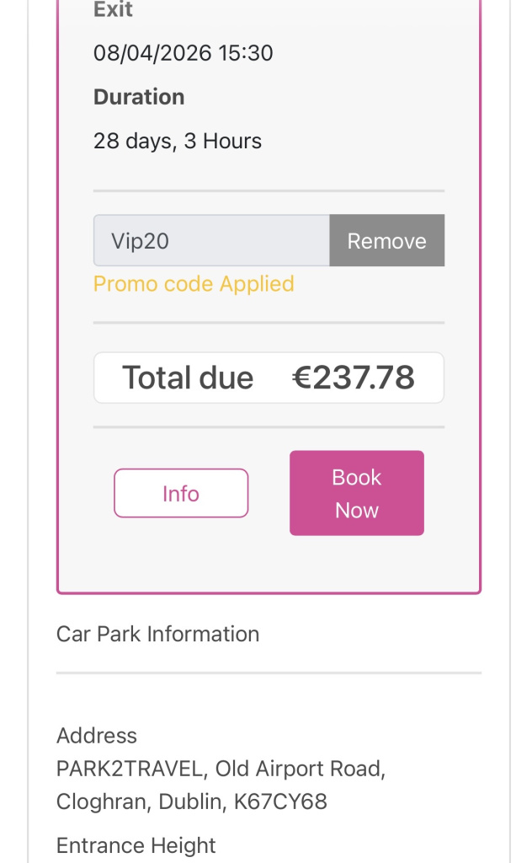Click the divider above the promo code
This screenshot has height=863, width=532.
(x=269, y=191)
